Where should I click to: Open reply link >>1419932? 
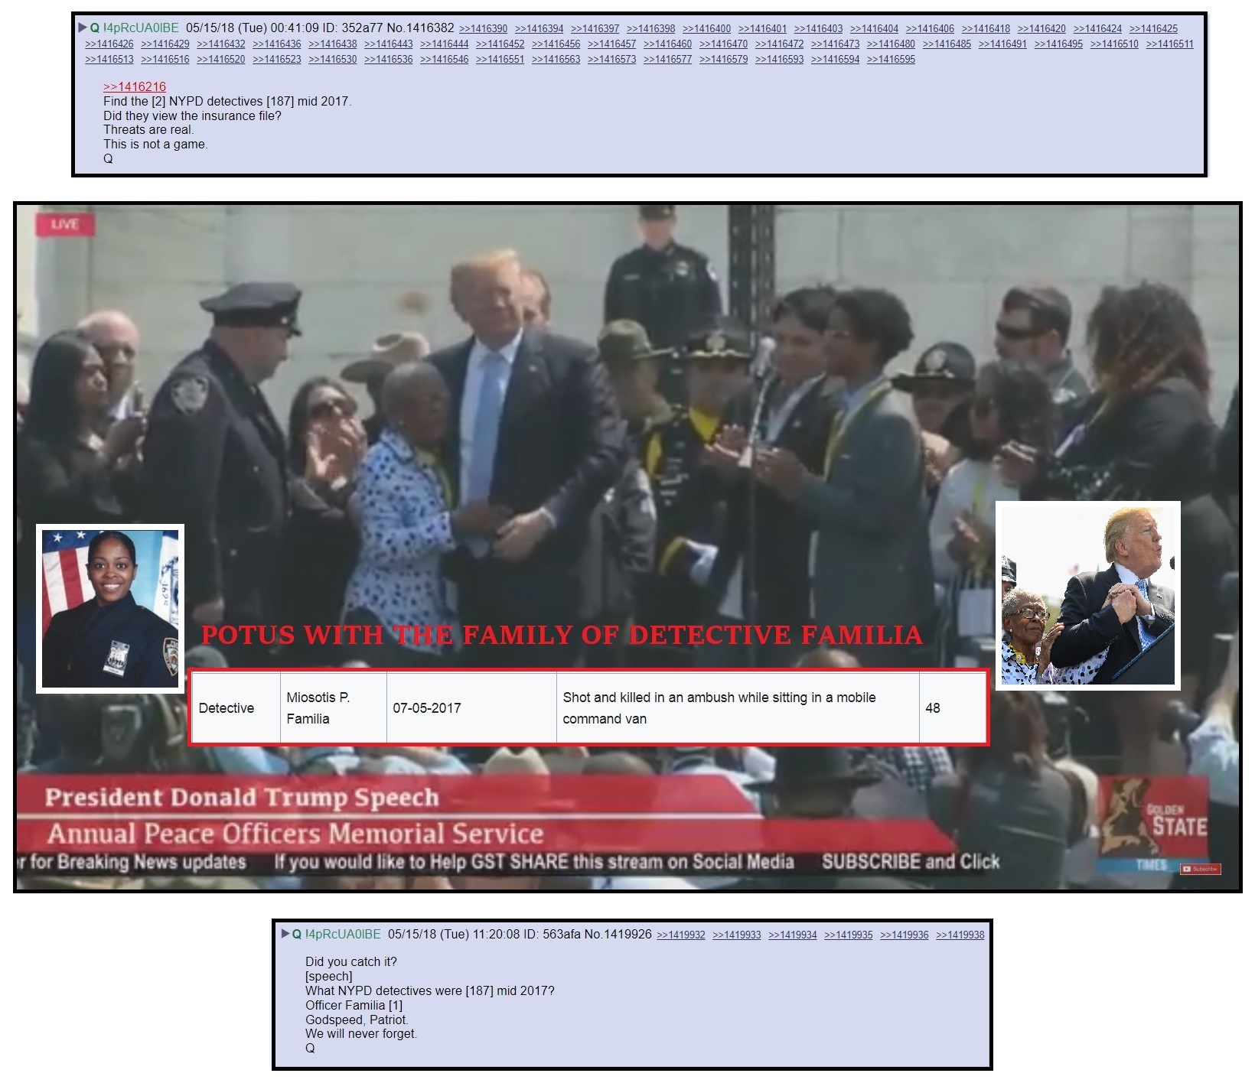point(681,935)
